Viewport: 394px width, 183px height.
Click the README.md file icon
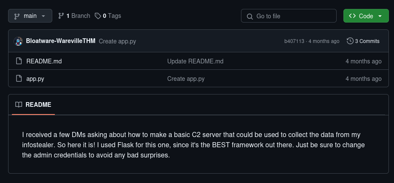tap(19, 61)
